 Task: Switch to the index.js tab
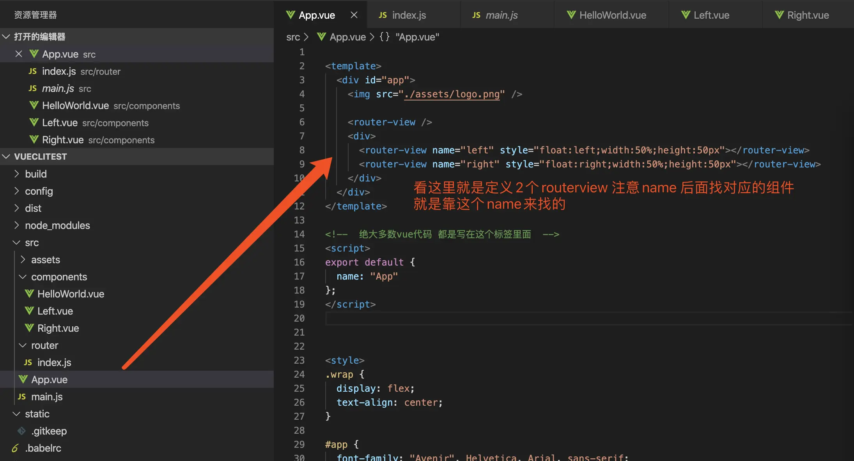[409, 15]
